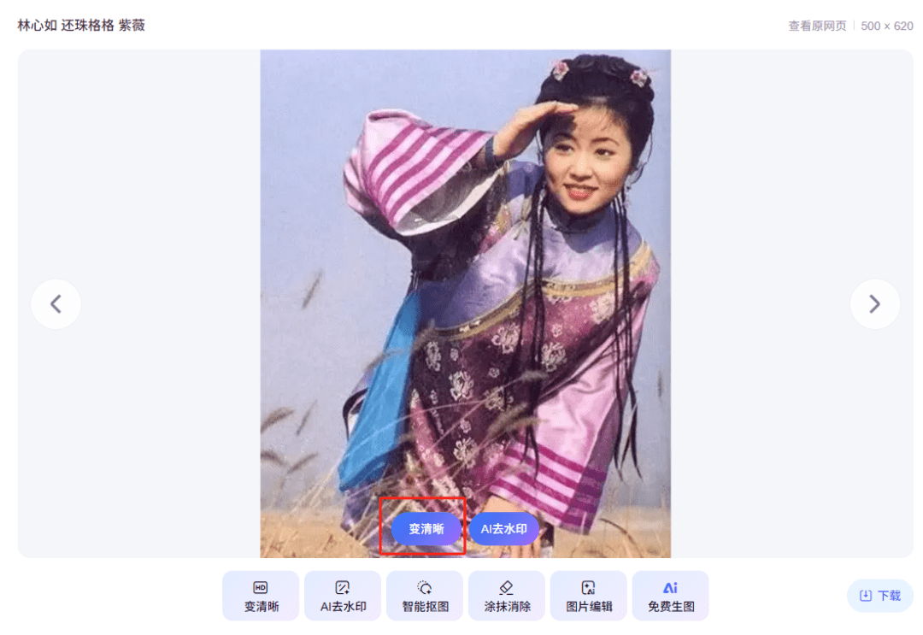
Task: Click the 涂抹消除 text label in toolbar
Action: [x=507, y=606]
